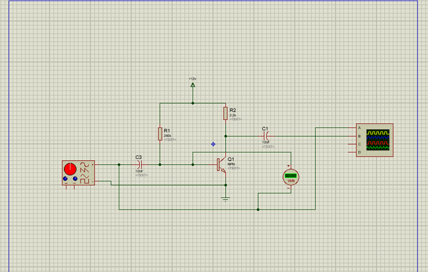
Task: Click oscilloscope channel B pin
Action: 353,136
